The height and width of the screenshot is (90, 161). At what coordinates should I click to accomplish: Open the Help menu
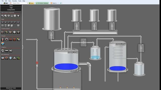click(x=24, y=1)
